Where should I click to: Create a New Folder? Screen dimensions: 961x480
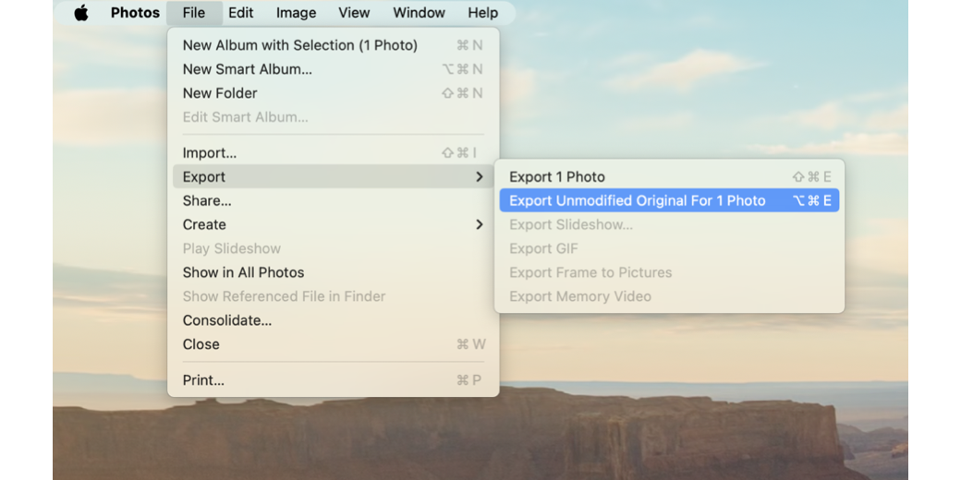coord(220,93)
